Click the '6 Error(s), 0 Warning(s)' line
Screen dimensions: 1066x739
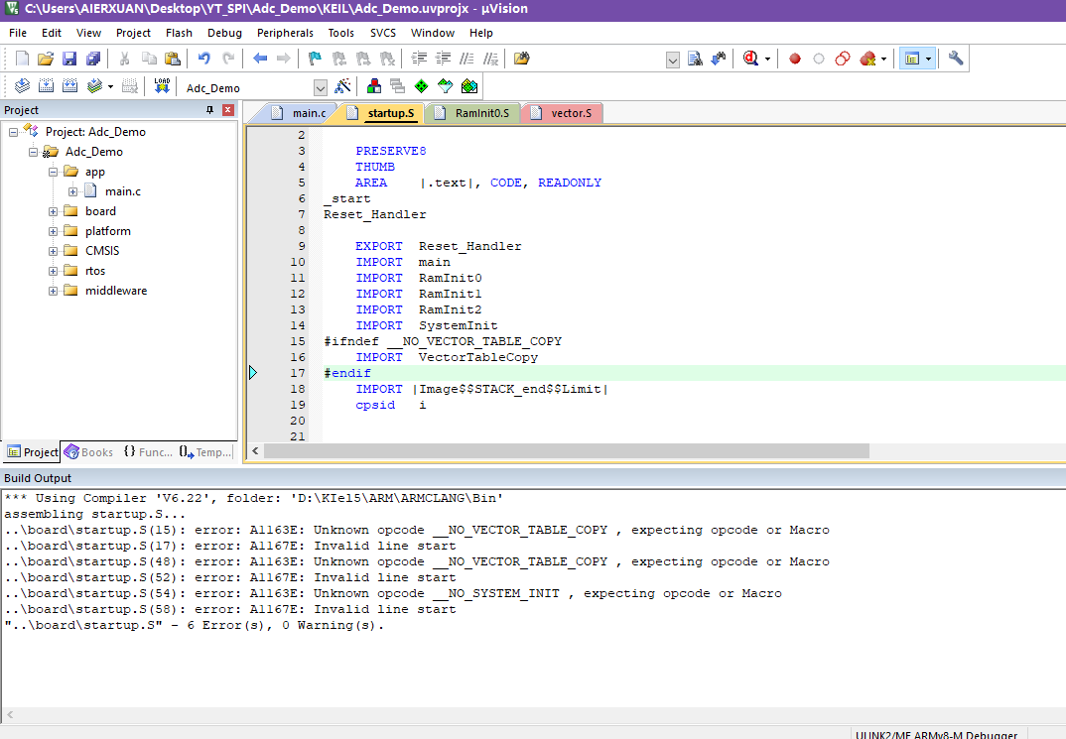click(x=194, y=626)
